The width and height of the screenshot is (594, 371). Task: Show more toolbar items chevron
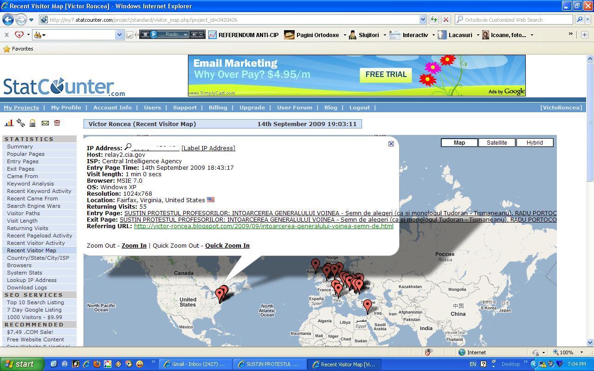tap(571, 34)
